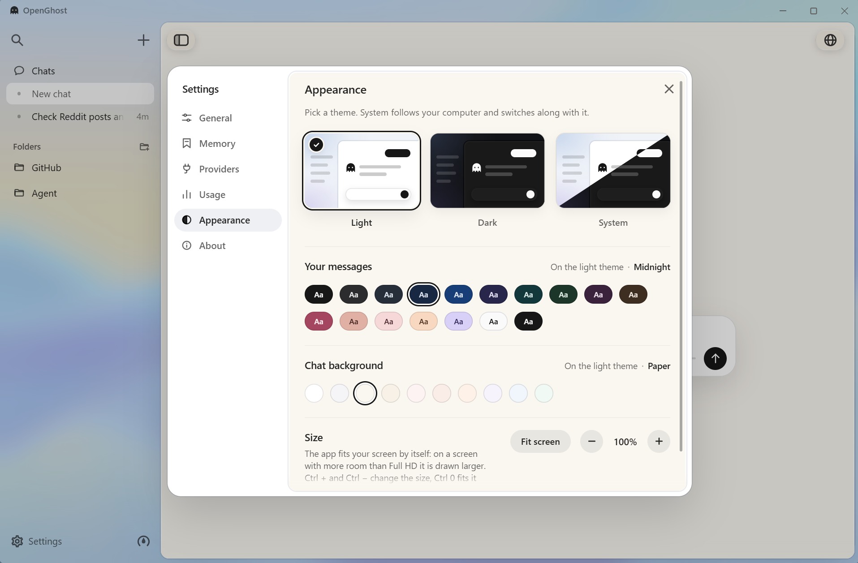Decrease app size with minus button
This screenshot has height=563, width=858.
tap(591, 442)
